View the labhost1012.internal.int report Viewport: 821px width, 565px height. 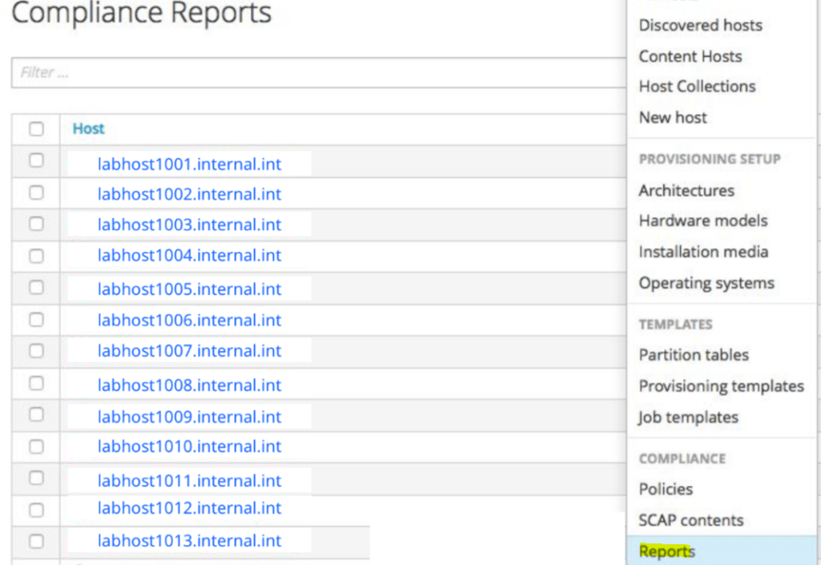click(x=189, y=508)
